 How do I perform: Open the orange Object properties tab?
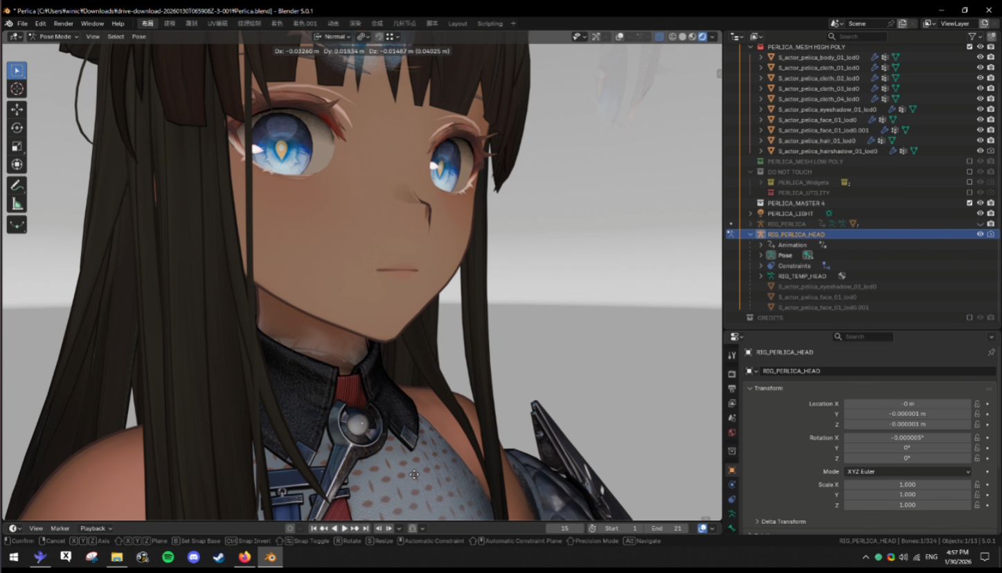click(732, 470)
